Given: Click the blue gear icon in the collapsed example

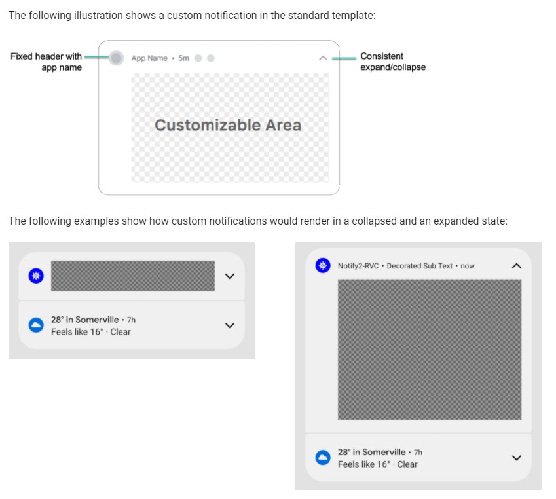Looking at the screenshot, I should (37, 276).
